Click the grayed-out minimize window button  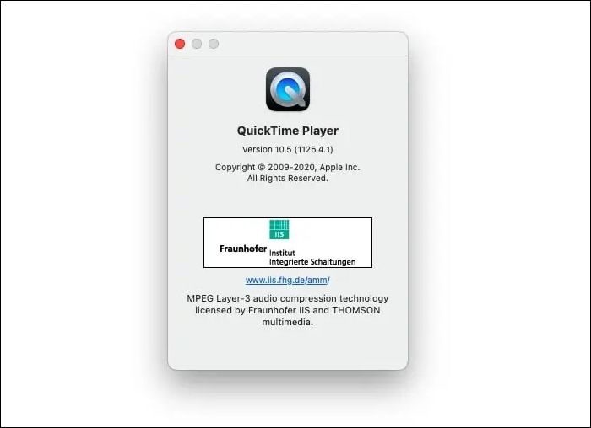pos(197,44)
